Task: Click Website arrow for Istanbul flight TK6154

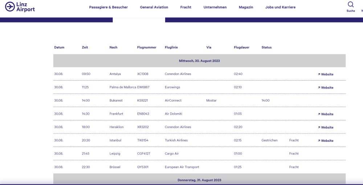Action: pyautogui.click(x=319, y=141)
